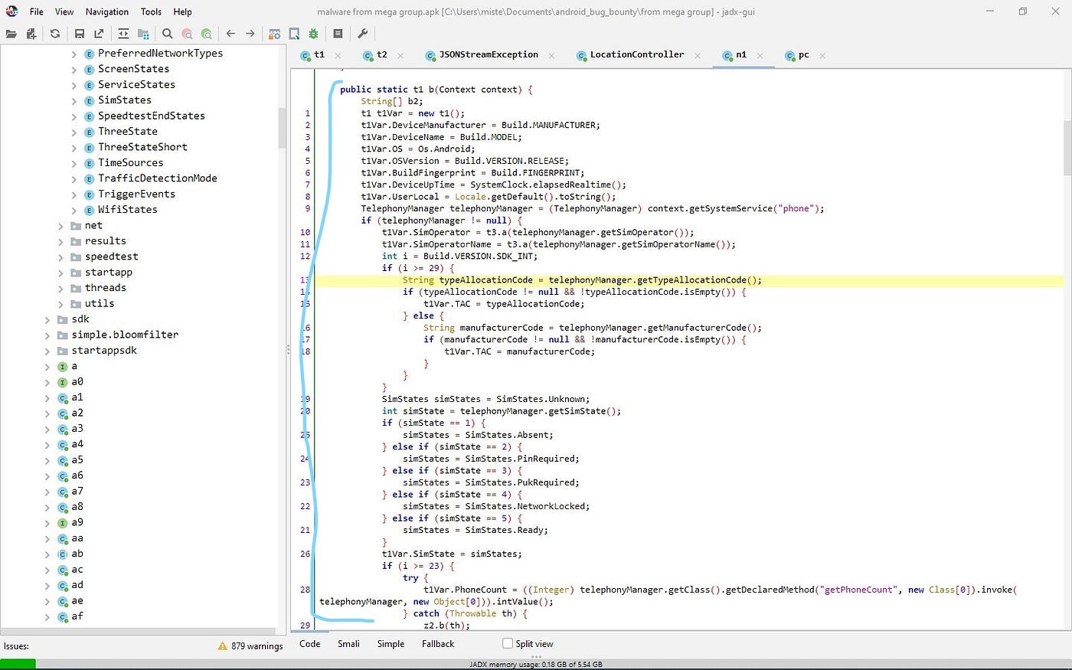Image resolution: width=1072 pixels, height=670 pixels.
Task: Toggle the flat packages view icon
Action: (x=143, y=34)
